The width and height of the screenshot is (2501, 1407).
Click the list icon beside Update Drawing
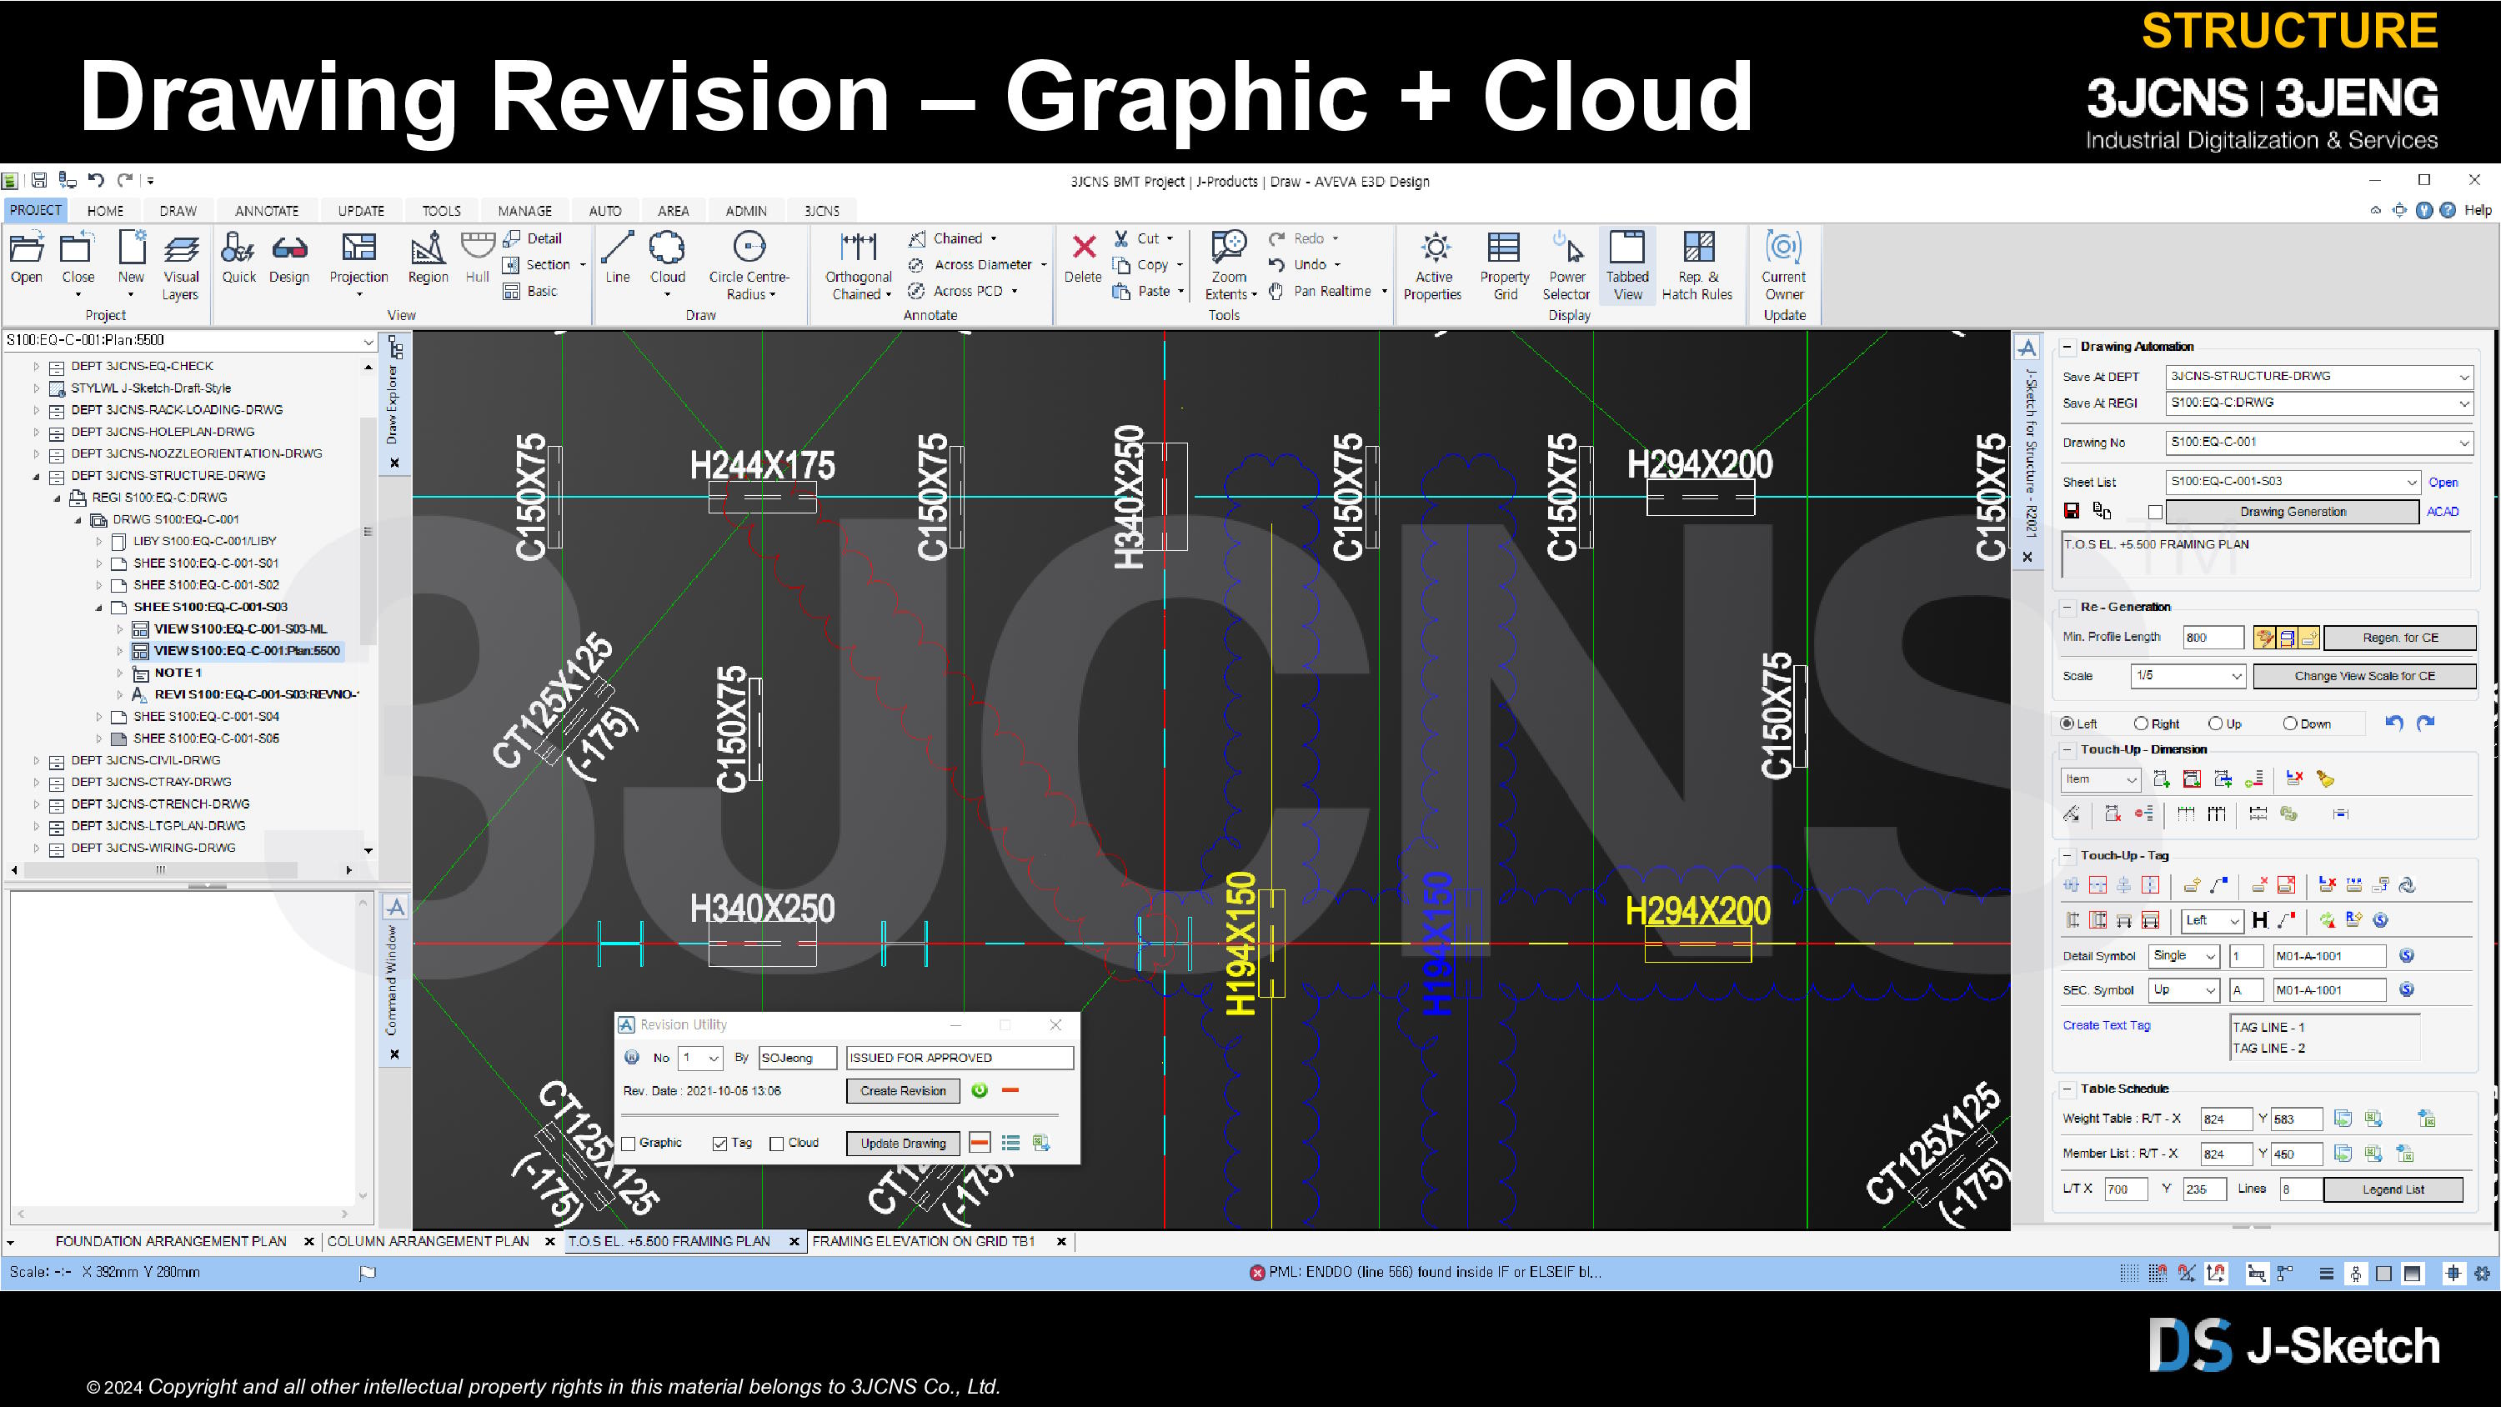point(1010,1143)
